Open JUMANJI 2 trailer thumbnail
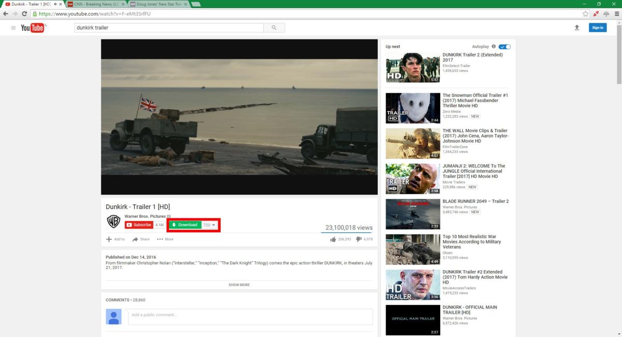 tap(413, 178)
